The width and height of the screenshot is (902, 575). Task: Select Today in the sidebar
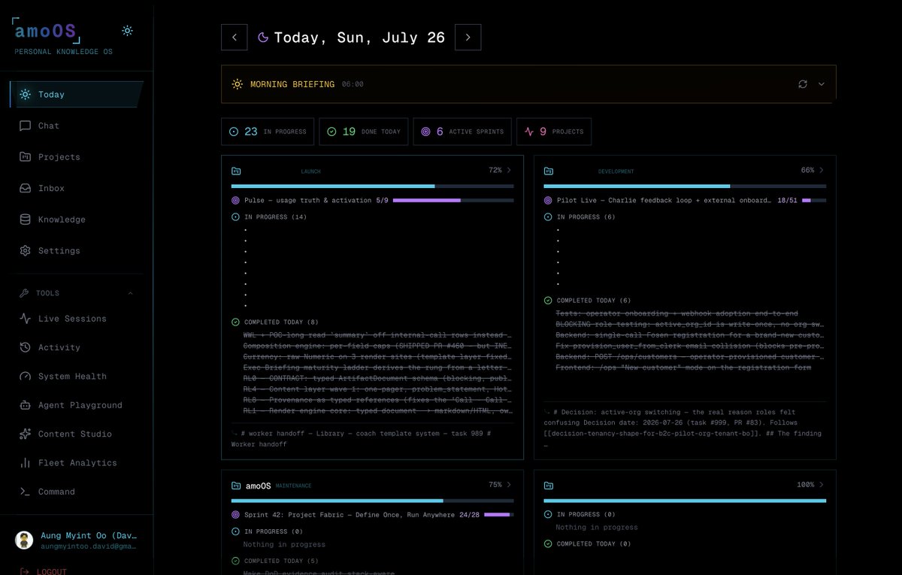[77, 95]
